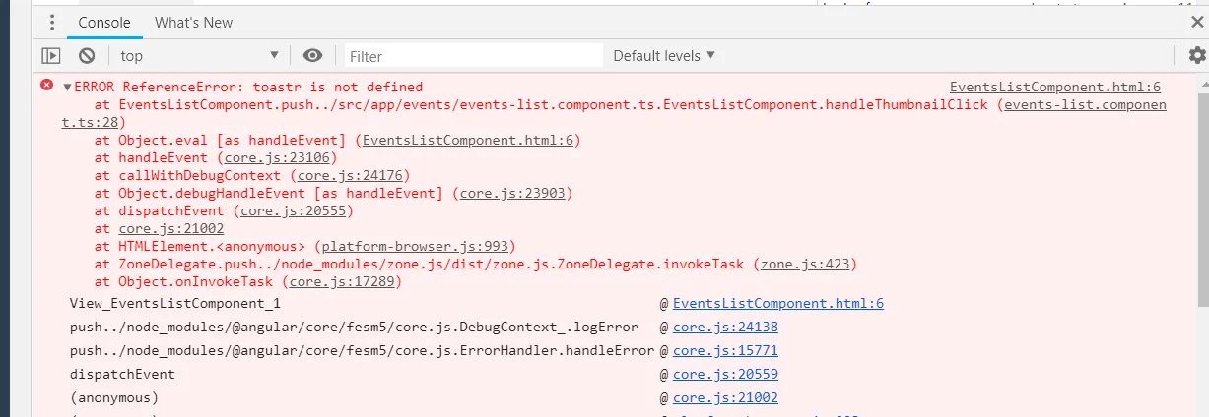This screenshot has height=417, width=1209.
Task: Click the console vertical scrollbar
Action: click(x=1202, y=246)
